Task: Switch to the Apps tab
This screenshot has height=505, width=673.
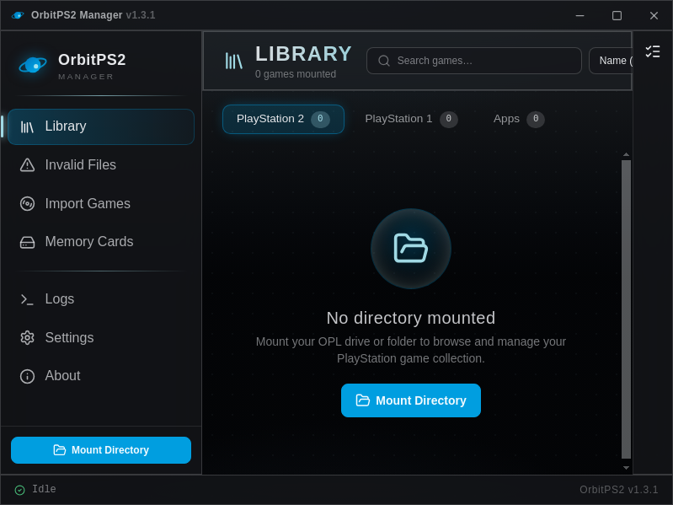Action: (519, 119)
